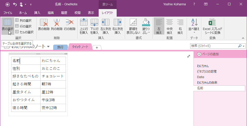Image resolution: width=247 pixels, height=126 pixels.
Task: Delete row with 行の削除
Action: coord(70,25)
